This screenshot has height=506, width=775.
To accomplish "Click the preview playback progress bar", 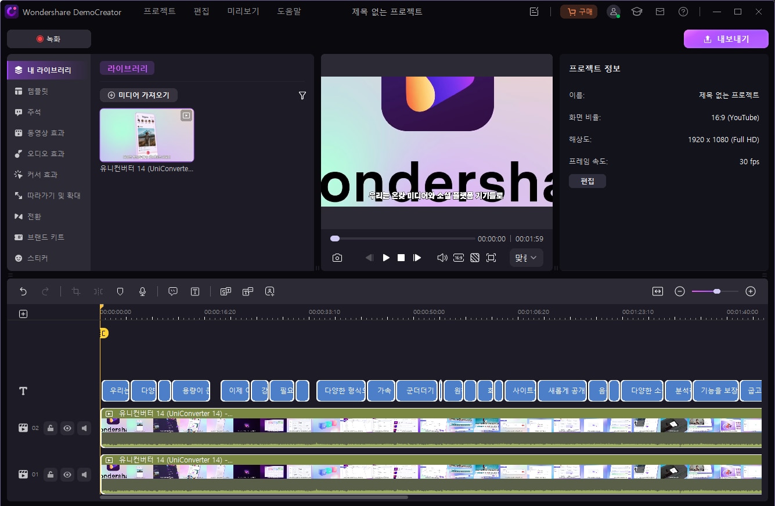I will tap(403, 238).
